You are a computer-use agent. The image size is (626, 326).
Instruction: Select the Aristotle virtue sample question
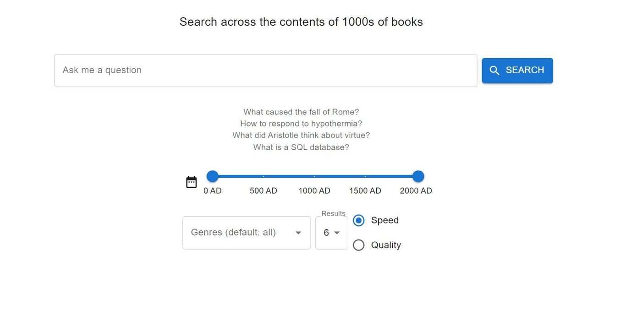pyautogui.click(x=301, y=135)
